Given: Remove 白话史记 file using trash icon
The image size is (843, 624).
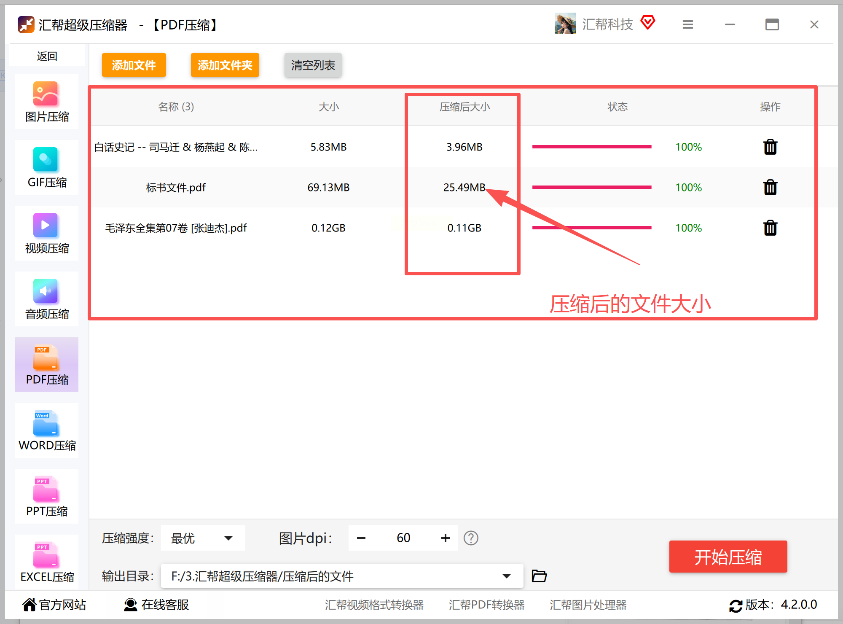Looking at the screenshot, I should click(x=770, y=147).
